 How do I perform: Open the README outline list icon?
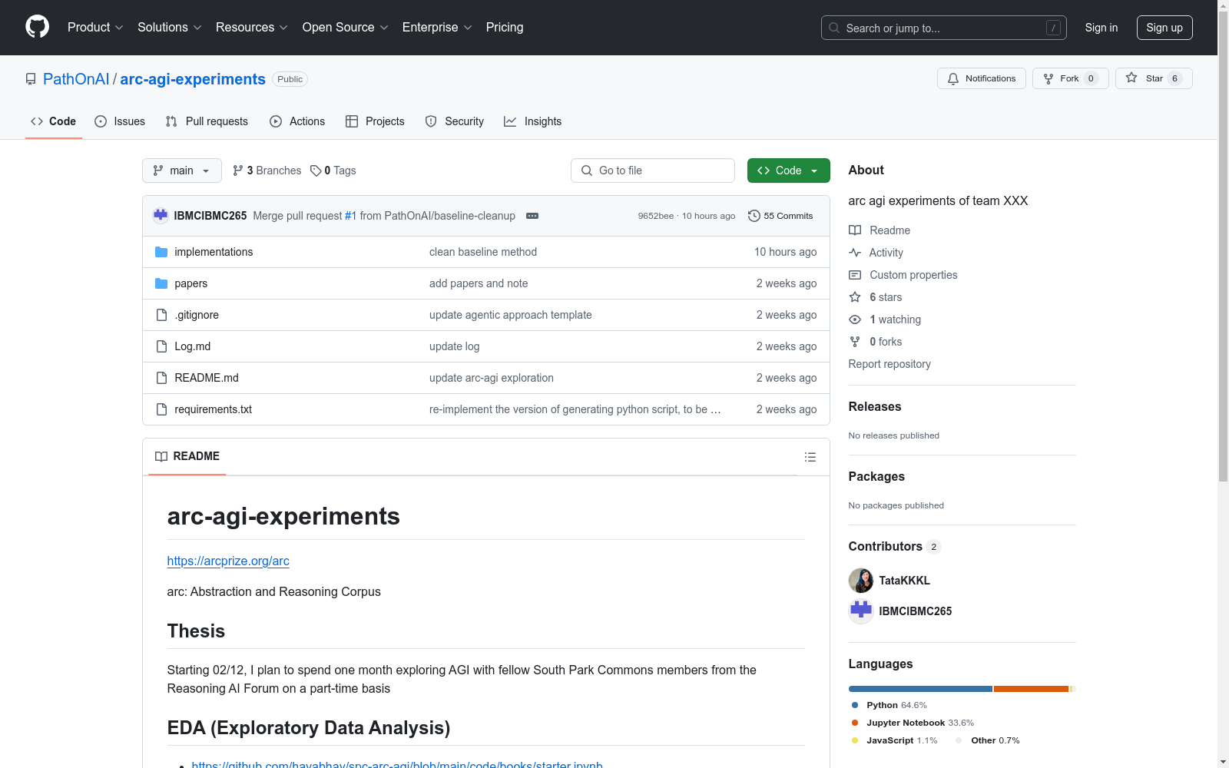(x=810, y=457)
